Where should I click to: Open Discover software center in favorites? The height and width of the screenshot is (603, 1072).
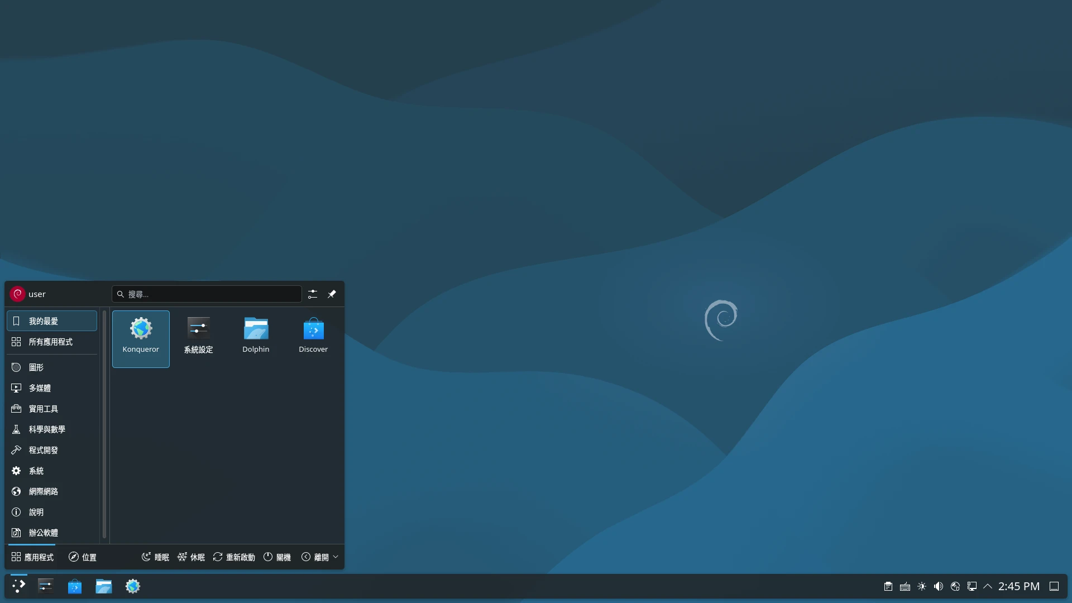(313, 336)
